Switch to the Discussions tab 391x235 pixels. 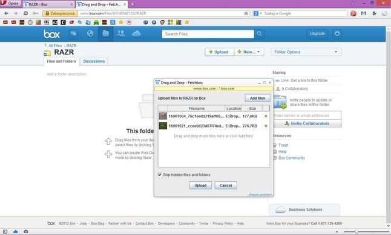[94, 61]
